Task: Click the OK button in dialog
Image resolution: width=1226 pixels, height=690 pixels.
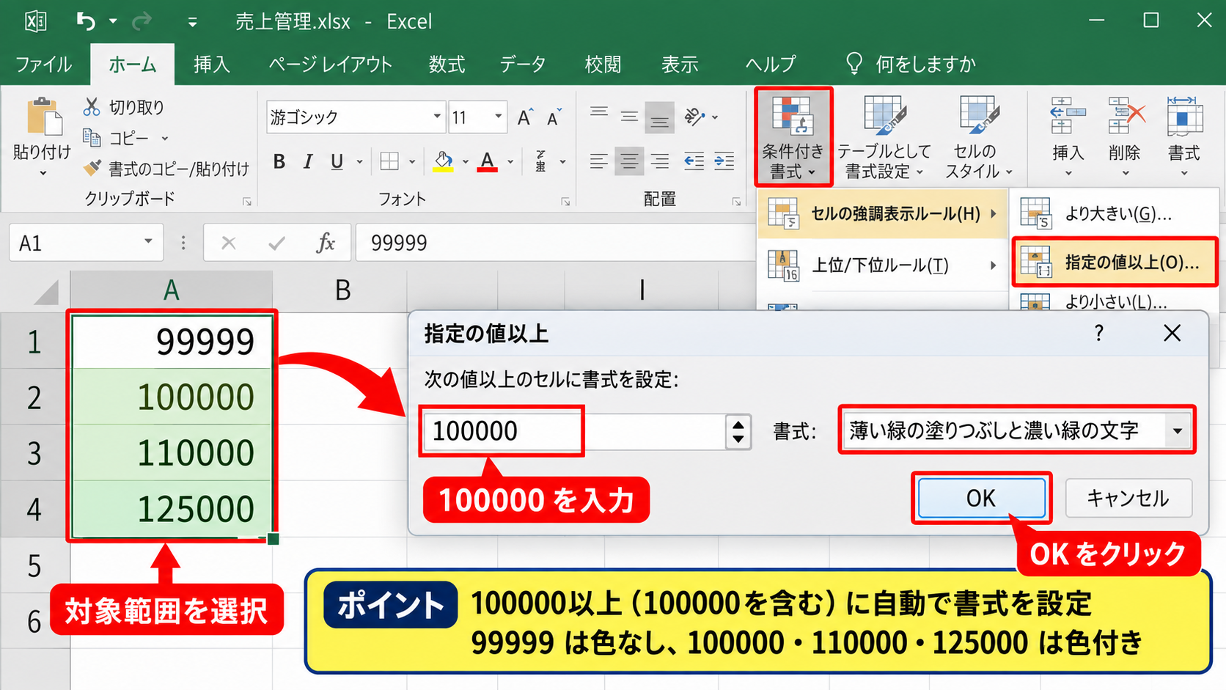Action: (981, 498)
